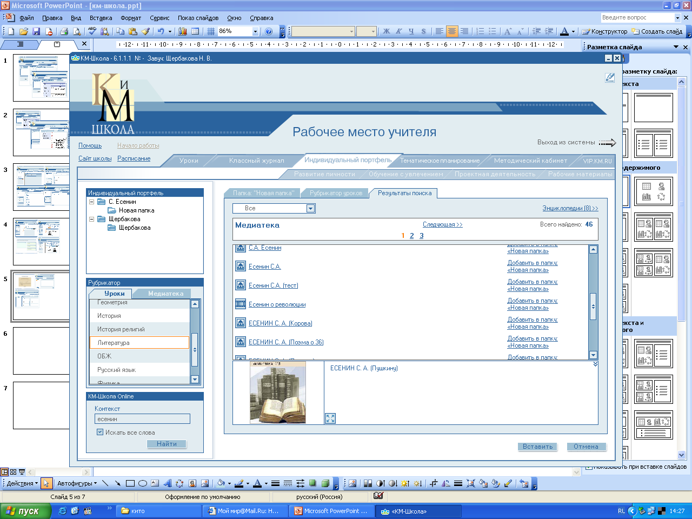Click the Undo arrow icon
This screenshot has width=692, height=519.
pyautogui.click(x=161, y=31)
